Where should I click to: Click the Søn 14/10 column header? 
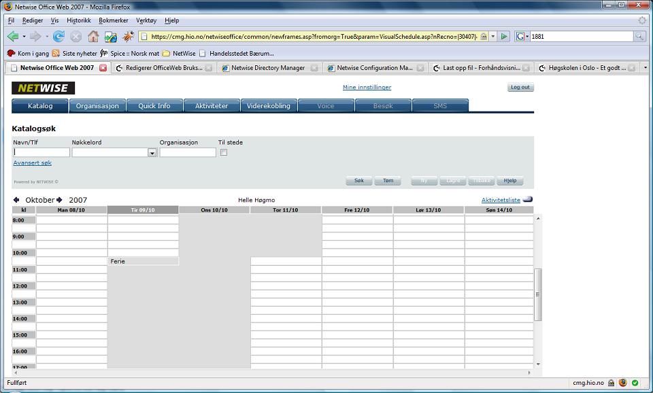tap(499, 210)
